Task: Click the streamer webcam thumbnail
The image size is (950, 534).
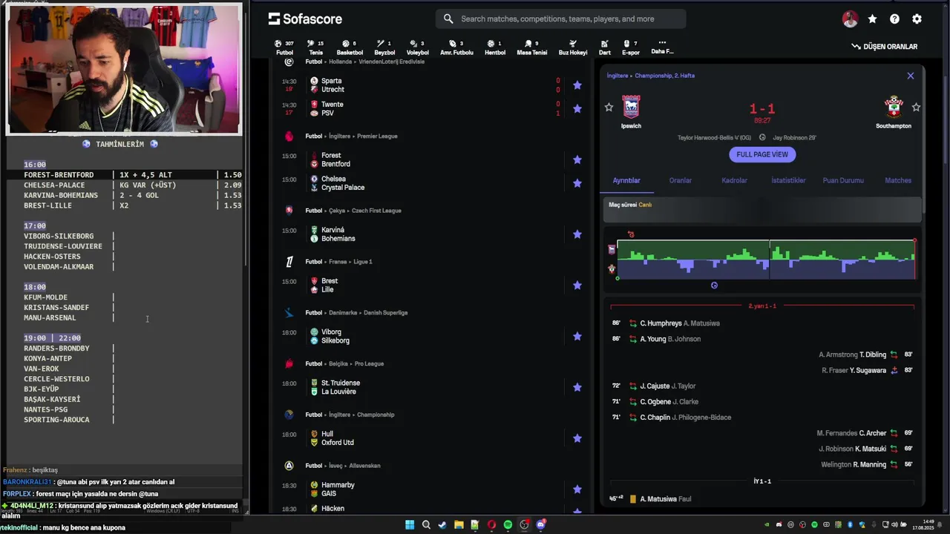Action: point(124,69)
